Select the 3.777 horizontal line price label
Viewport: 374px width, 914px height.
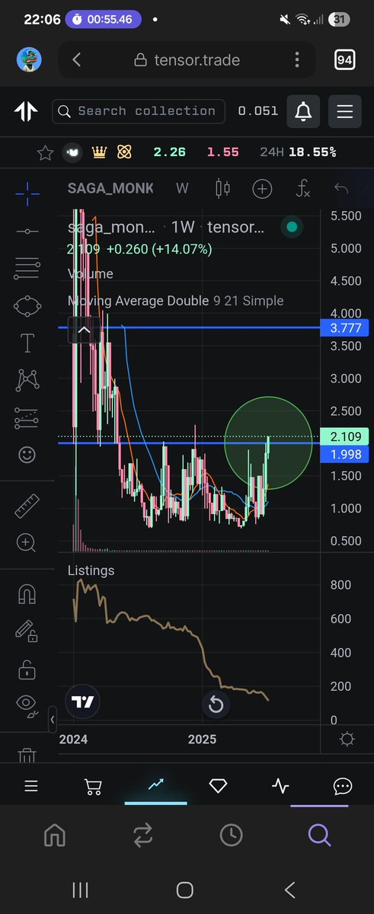(345, 328)
